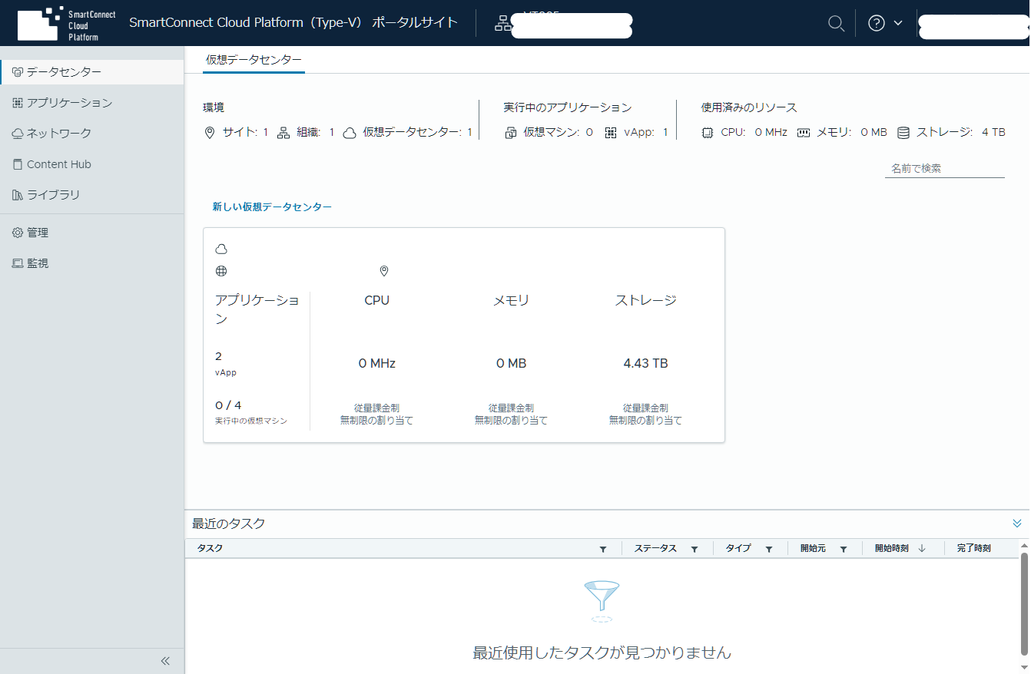Open the help question mark menu
1031x674 pixels.
pyautogui.click(x=885, y=23)
